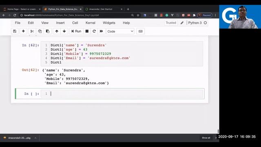The width and height of the screenshot is (261, 147).
Task: Click the Trusted notebook indicator
Action: [x=171, y=23]
